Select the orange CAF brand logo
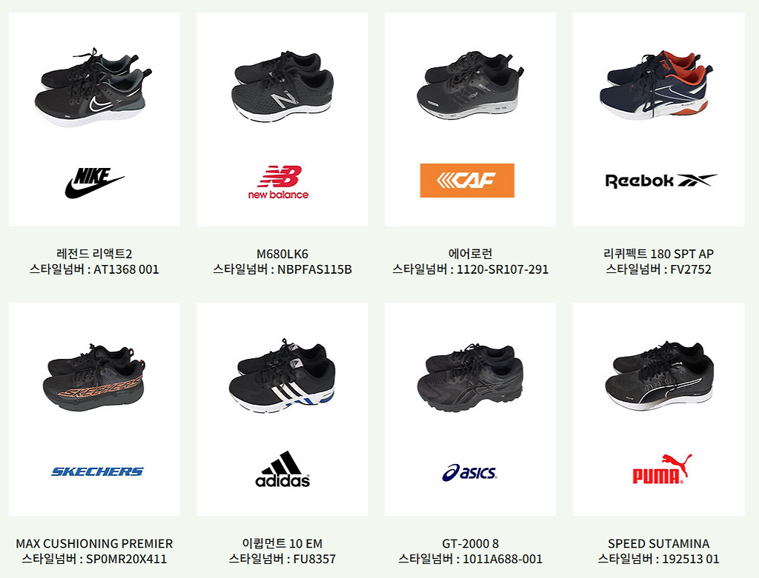Image resolution: width=759 pixels, height=578 pixels. (467, 181)
